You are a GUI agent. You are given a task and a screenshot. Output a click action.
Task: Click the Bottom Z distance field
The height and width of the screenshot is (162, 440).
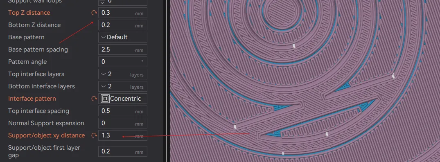point(123,25)
